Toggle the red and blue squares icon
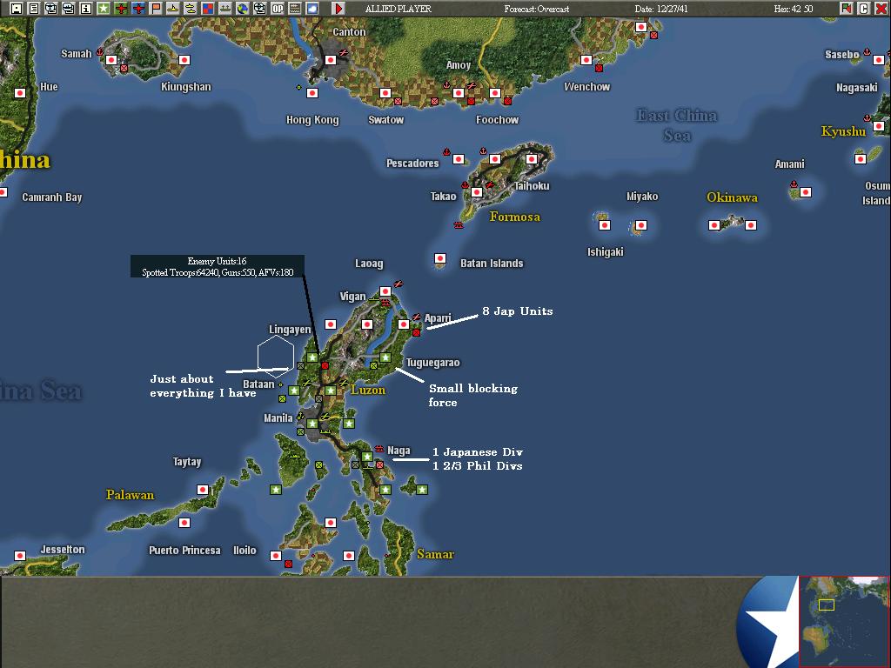Screen dimensions: 891x668 tap(208, 8)
